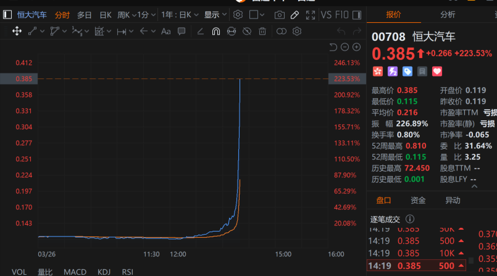Select the magnet snap tool icon
Image resolution: width=497 pixels, height=276 pixels.
pos(216,31)
